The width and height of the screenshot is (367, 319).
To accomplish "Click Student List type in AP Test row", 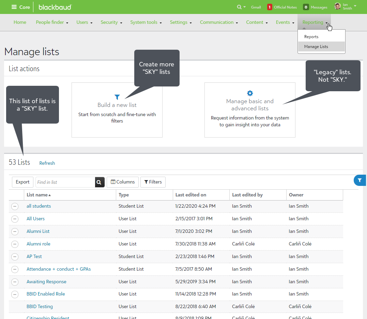I will (x=131, y=257).
